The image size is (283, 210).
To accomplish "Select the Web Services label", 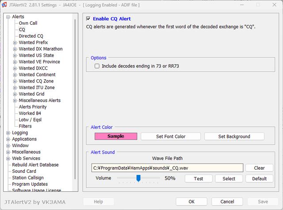I will click(x=26, y=158).
